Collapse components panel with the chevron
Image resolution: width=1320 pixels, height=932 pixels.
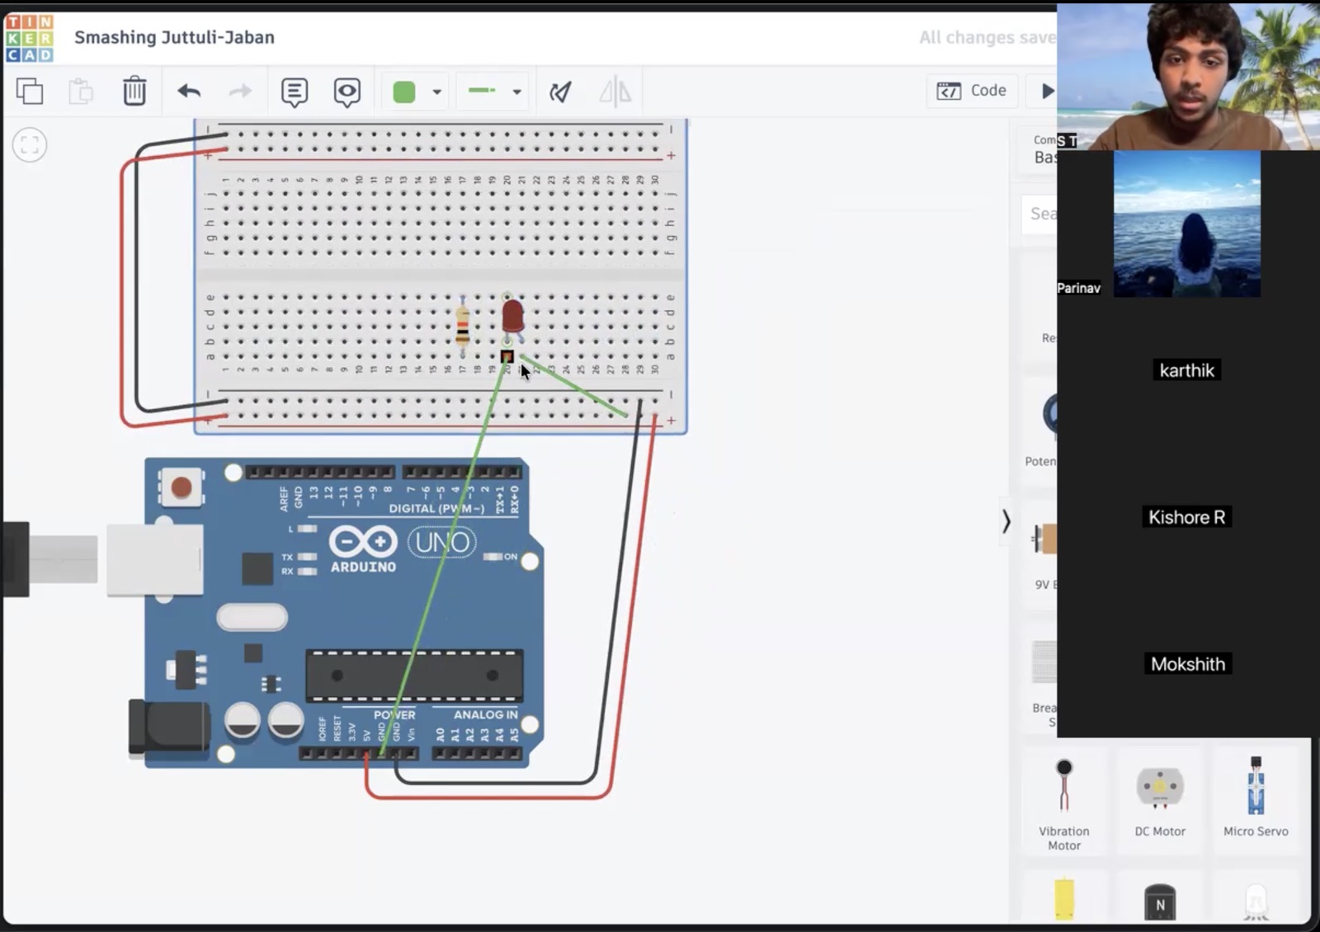click(x=1006, y=521)
